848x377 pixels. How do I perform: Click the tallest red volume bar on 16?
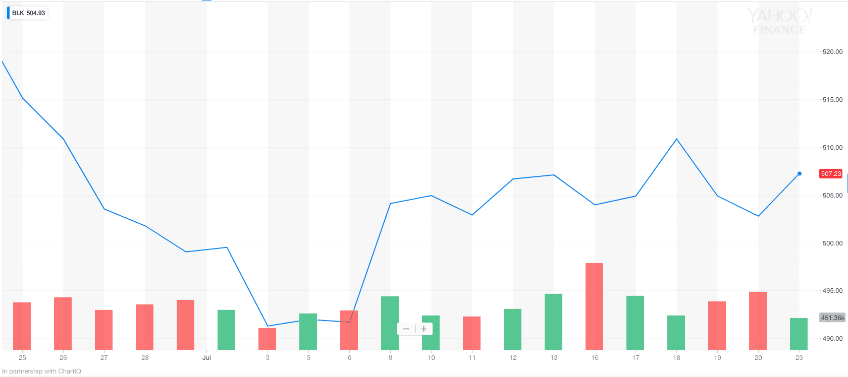595,306
